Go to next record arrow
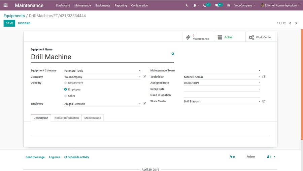Image resolution: width=303 pixels, height=171 pixels. click(x=296, y=23)
